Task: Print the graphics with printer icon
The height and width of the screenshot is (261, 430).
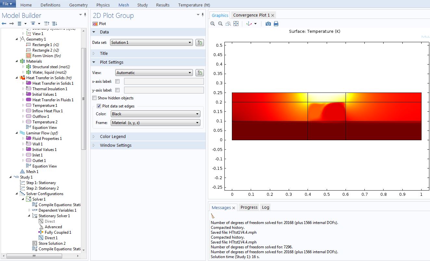Action: (276, 24)
